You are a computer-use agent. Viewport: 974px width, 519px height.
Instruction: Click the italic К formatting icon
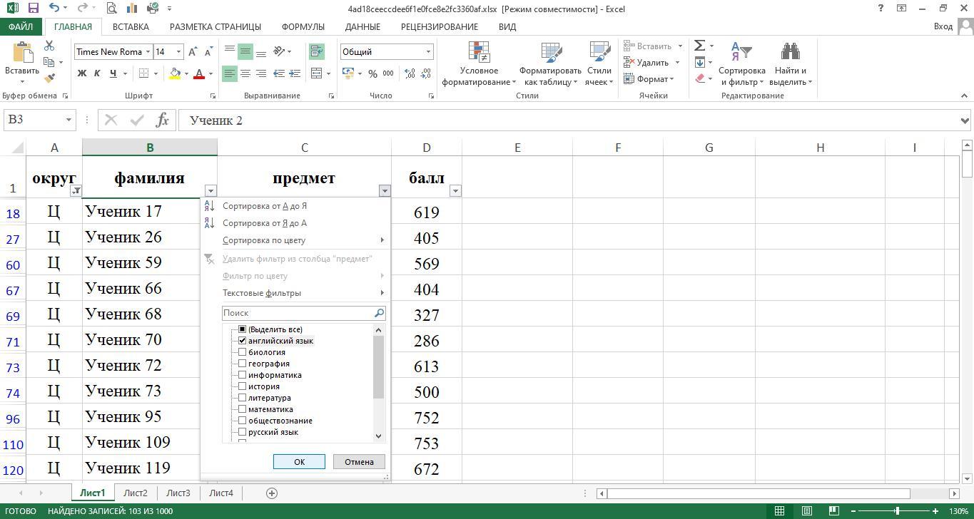coord(97,73)
